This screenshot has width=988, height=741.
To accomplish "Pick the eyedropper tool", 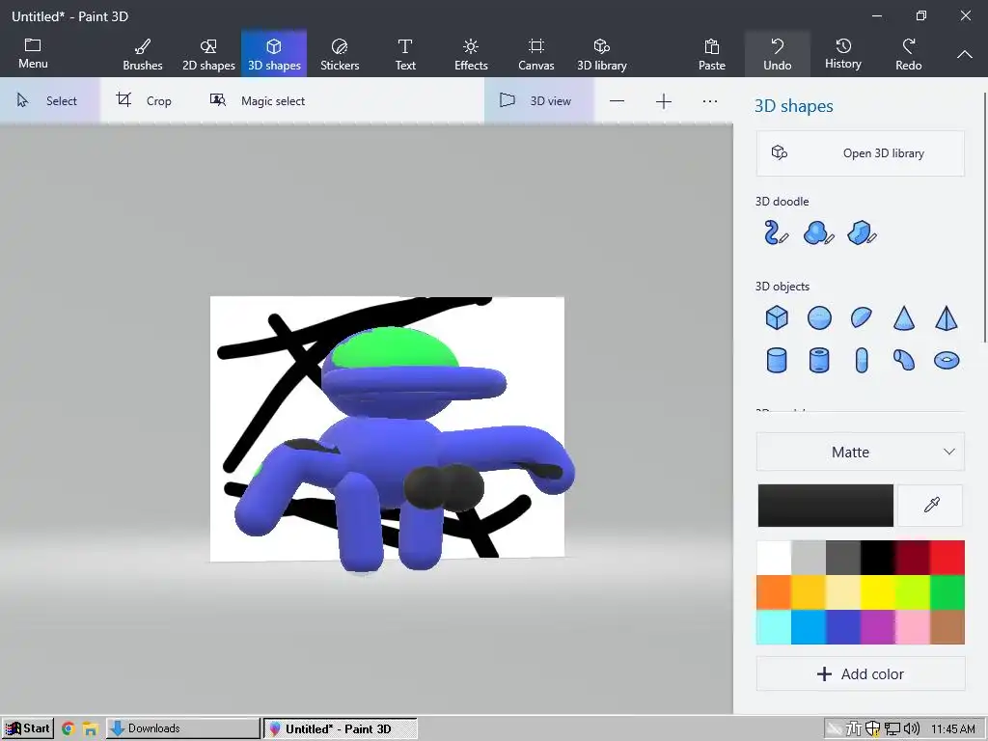I will [x=931, y=505].
